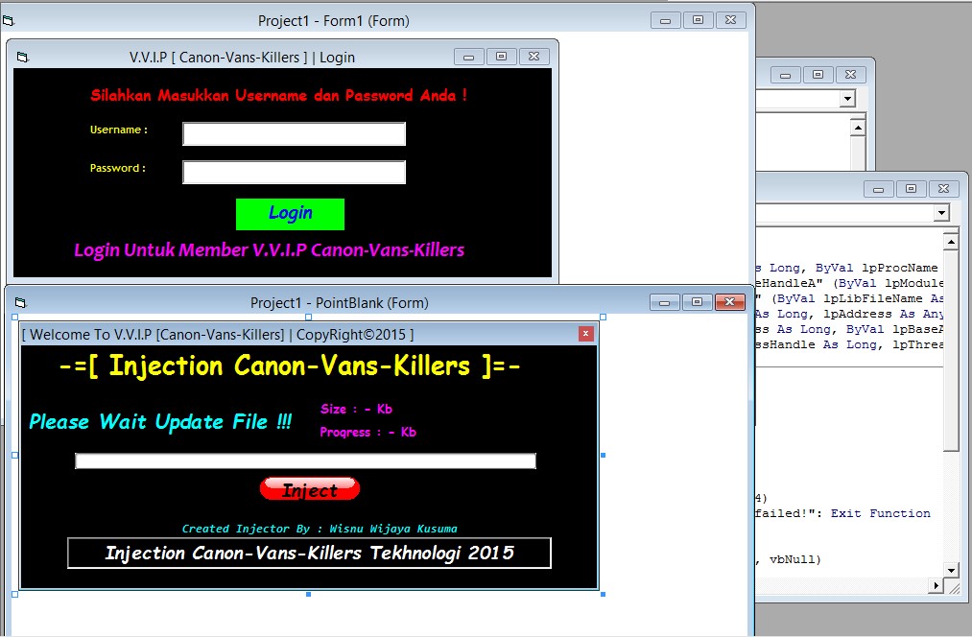
Task: Click scroll up arrow in upper code window
Action: pyautogui.click(x=858, y=128)
